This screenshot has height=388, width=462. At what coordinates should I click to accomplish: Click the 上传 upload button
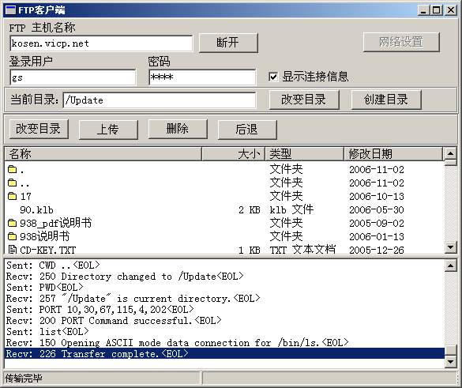[x=108, y=130]
